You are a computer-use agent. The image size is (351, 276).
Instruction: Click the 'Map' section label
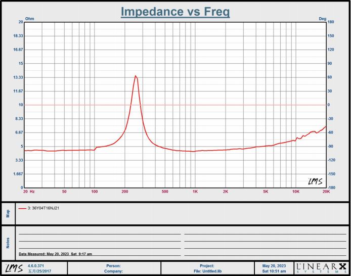(x=8, y=213)
